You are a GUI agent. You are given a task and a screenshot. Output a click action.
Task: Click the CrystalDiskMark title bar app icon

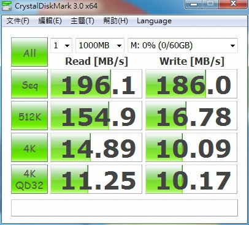click(6, 6)
